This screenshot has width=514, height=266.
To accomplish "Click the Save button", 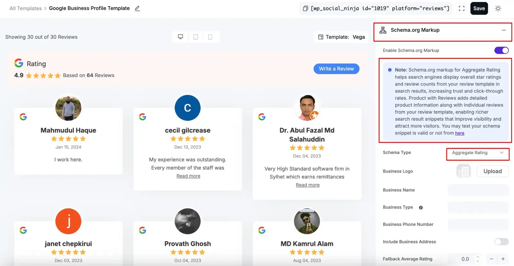I will [x=479, y=8].
